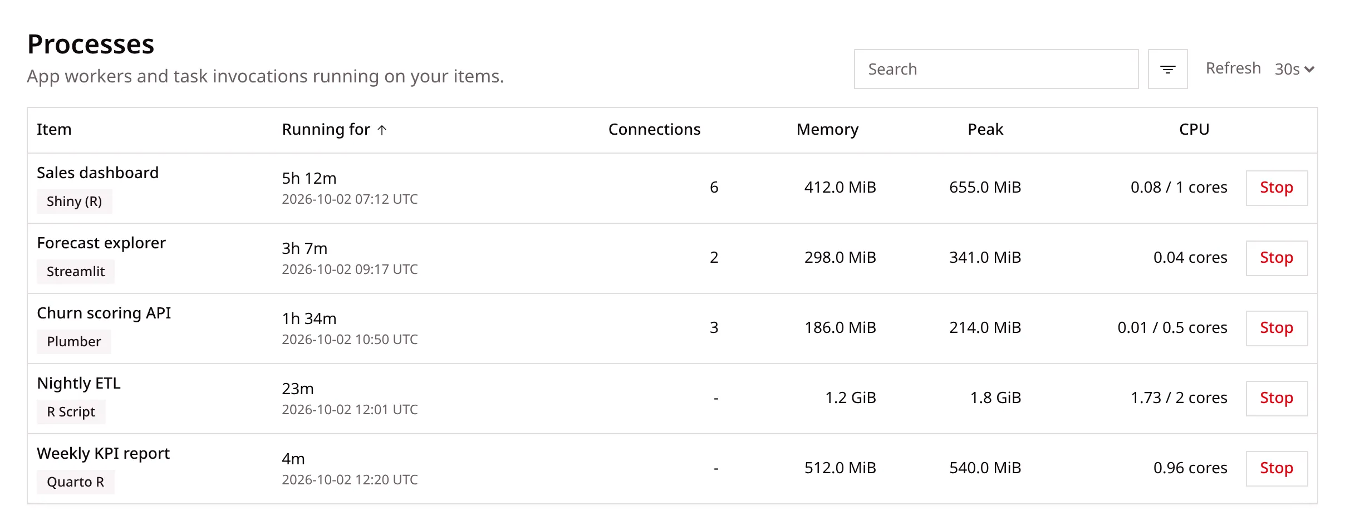The width and height of the screenshot is (1345, 530).
Task: Sort by the CPU column header
Action: [1194, 129]
